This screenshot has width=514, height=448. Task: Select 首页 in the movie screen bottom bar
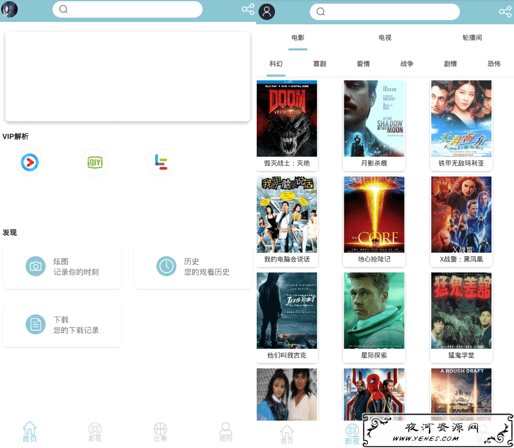click(287, 434)
